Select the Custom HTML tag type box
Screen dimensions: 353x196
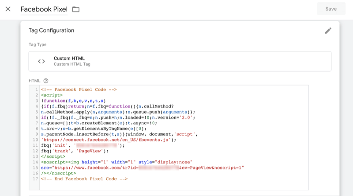pyautogui.click(x=180, y=61)
